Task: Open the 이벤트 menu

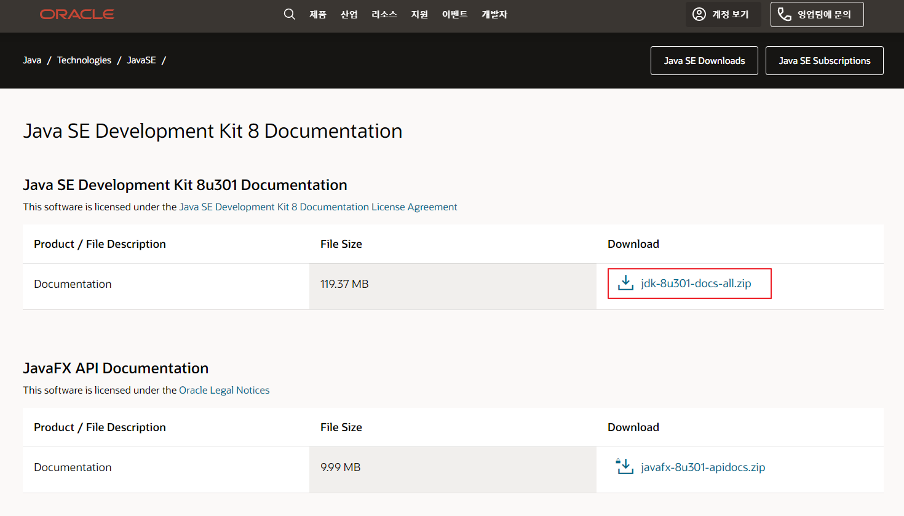Action: tap(455, 14)
